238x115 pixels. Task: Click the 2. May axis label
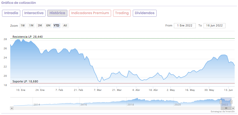[x=171, y=90]
